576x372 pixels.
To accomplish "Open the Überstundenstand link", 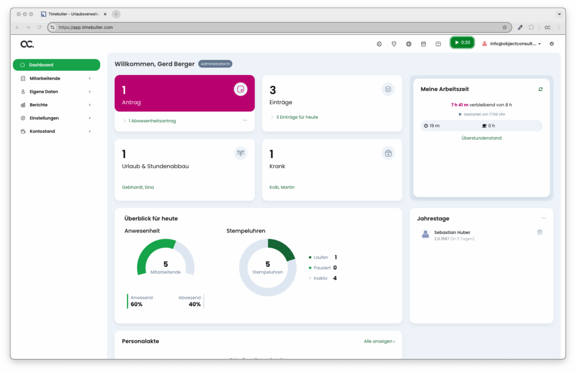I will [481, 138].
